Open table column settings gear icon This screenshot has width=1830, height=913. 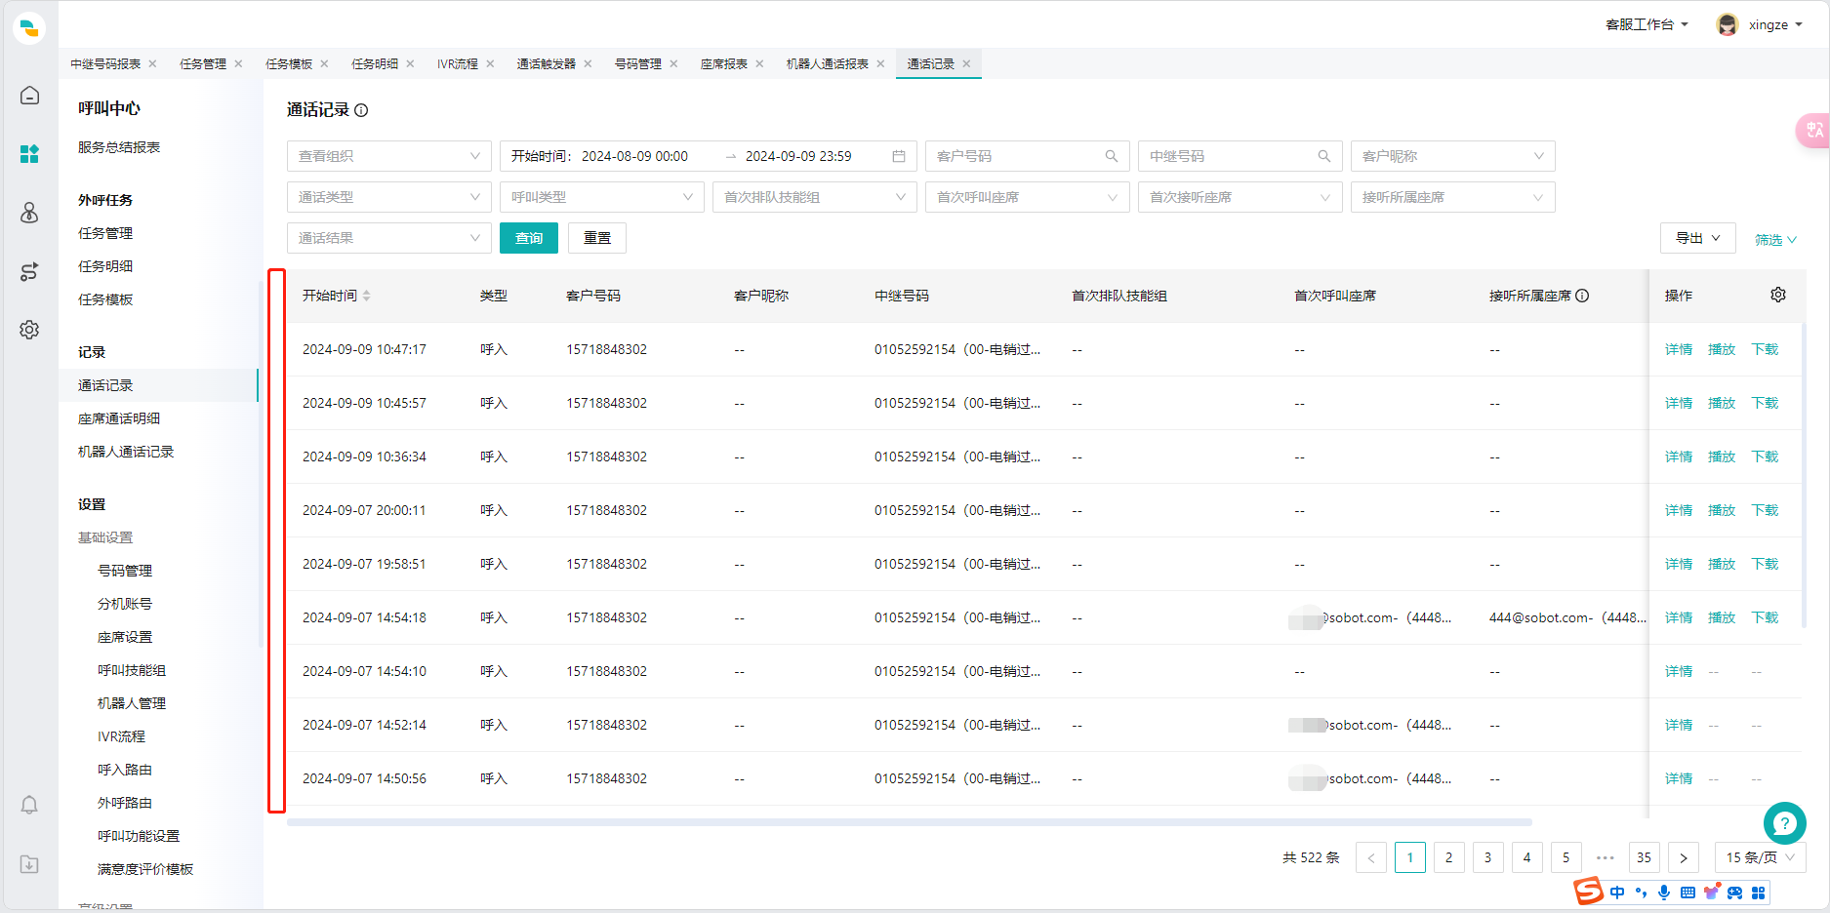click(x=1778, y=295)
